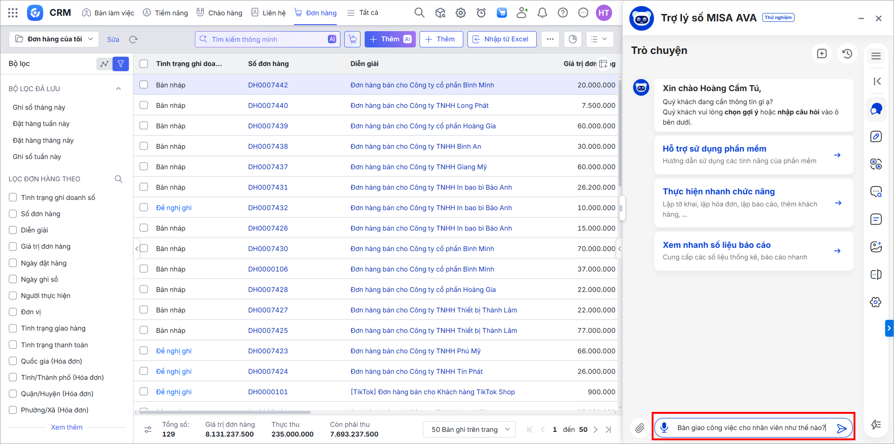Open the notifications bell
This screenshot has width=894, height=444.
(542, 13)
